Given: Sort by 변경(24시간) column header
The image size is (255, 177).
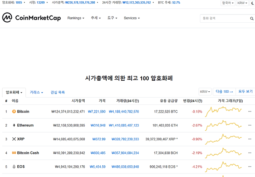Looking at the screenshot, I should [193, 101].
